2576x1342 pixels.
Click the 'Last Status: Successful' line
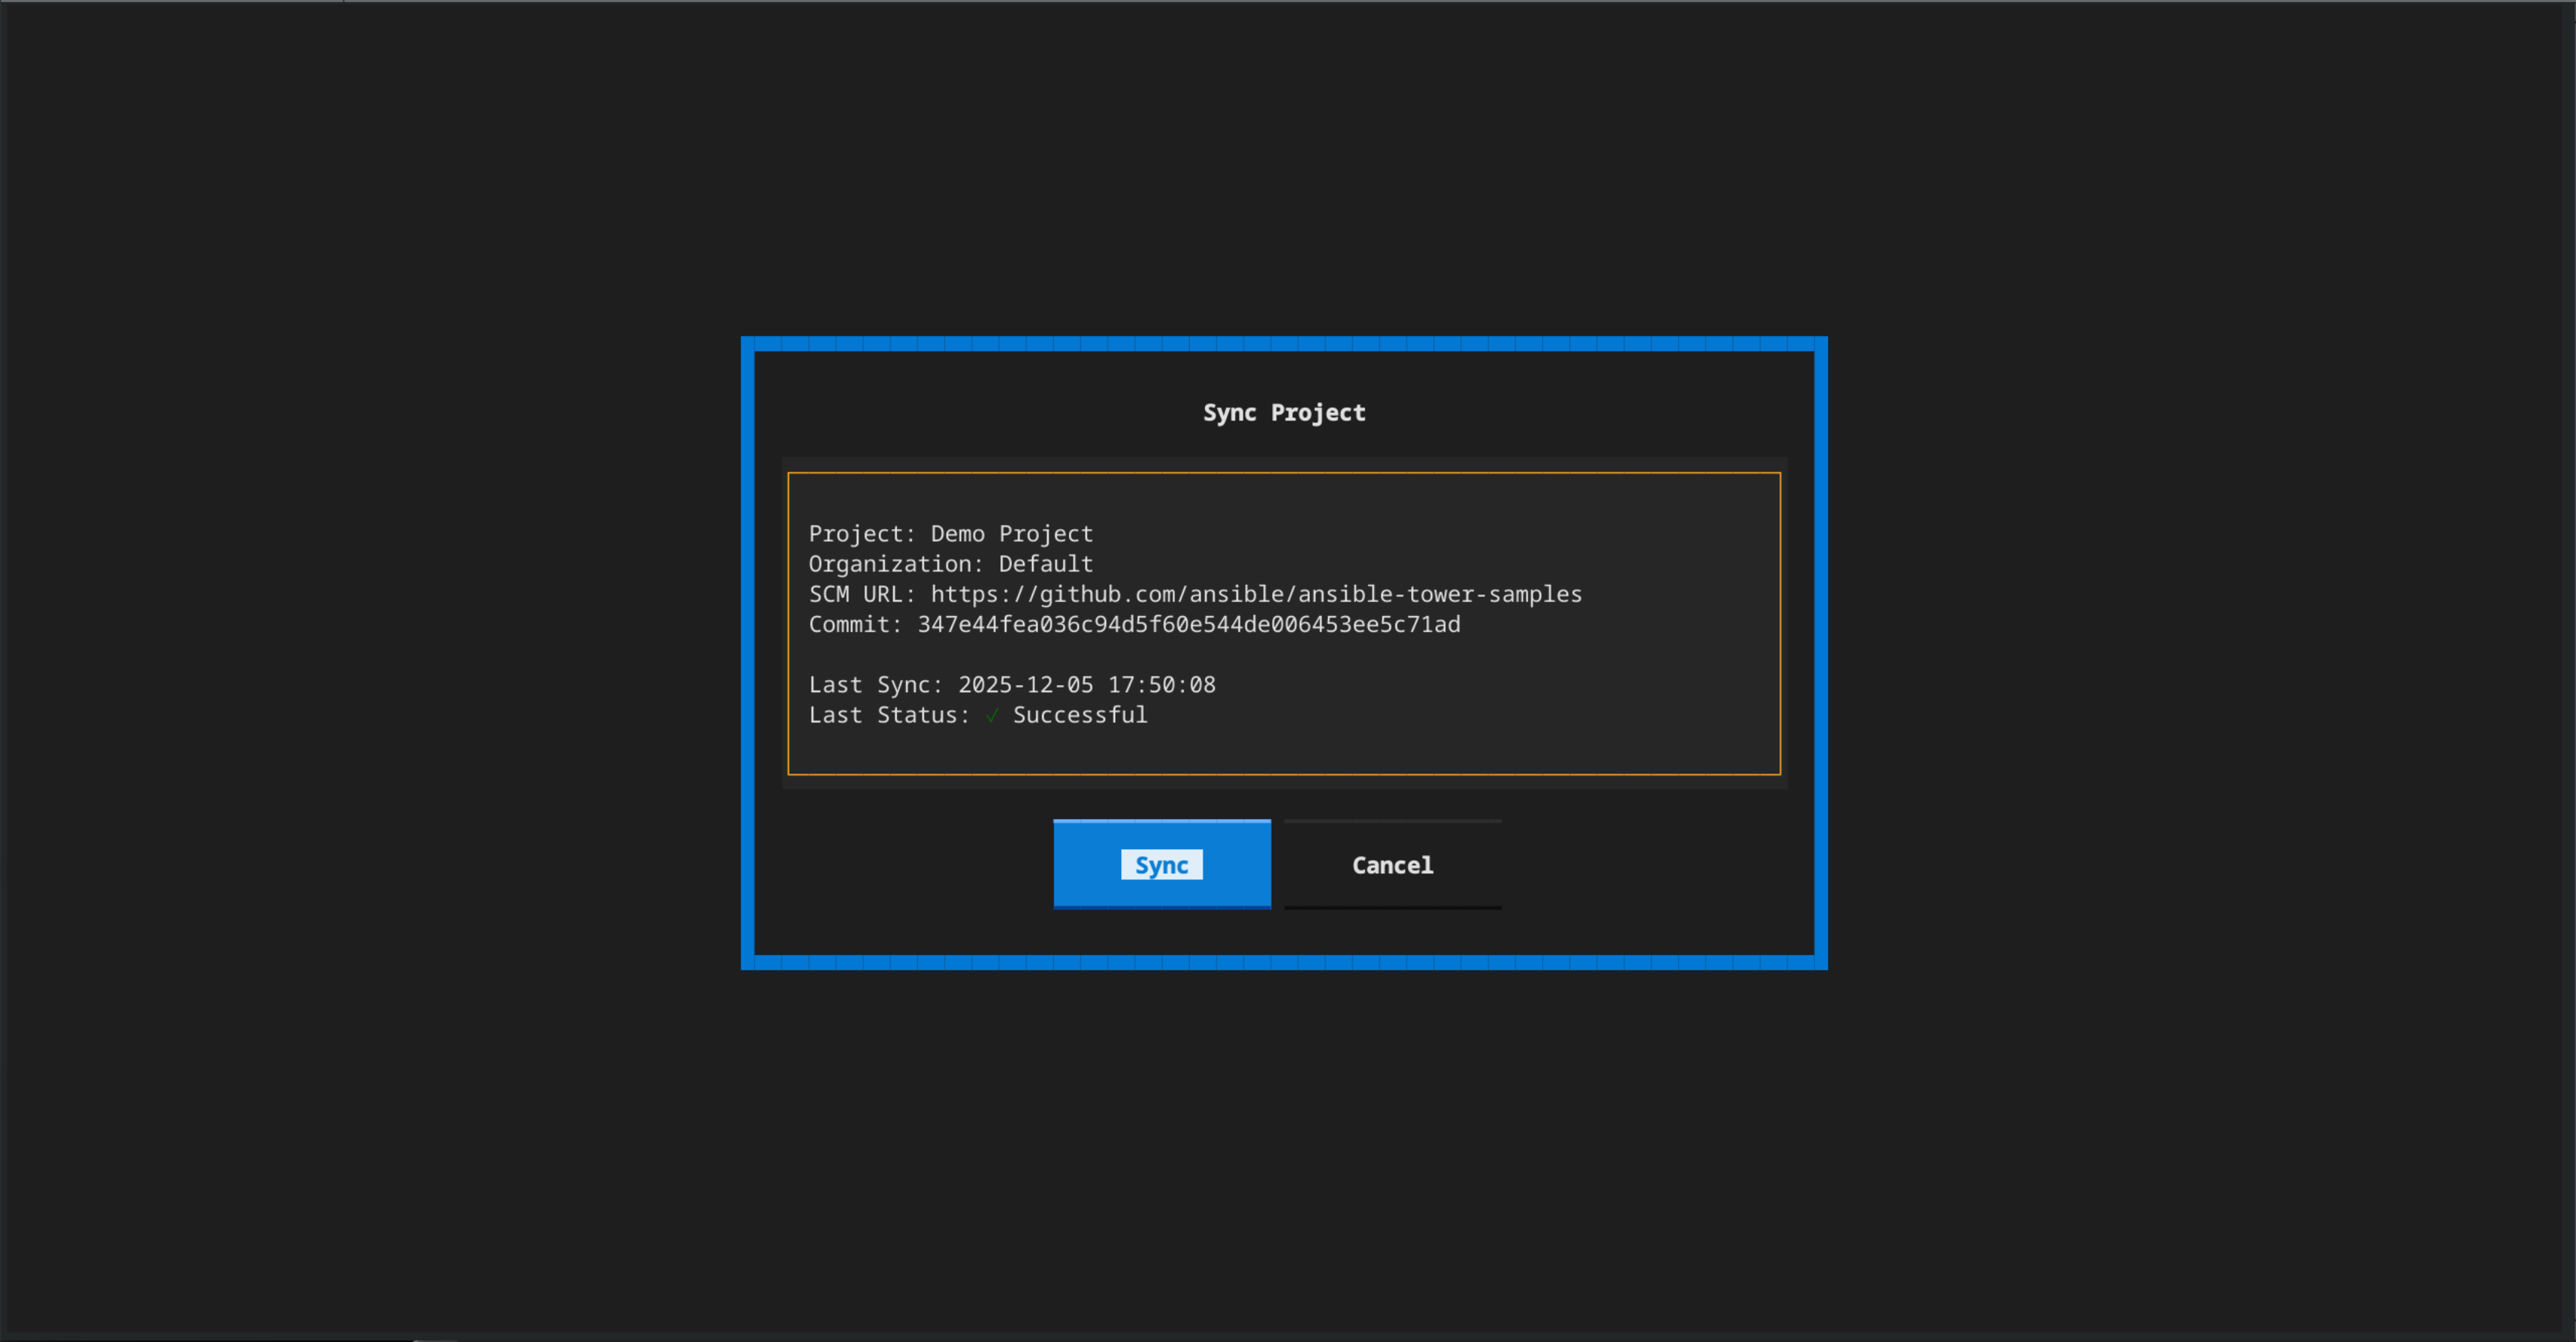coord(978,715)
